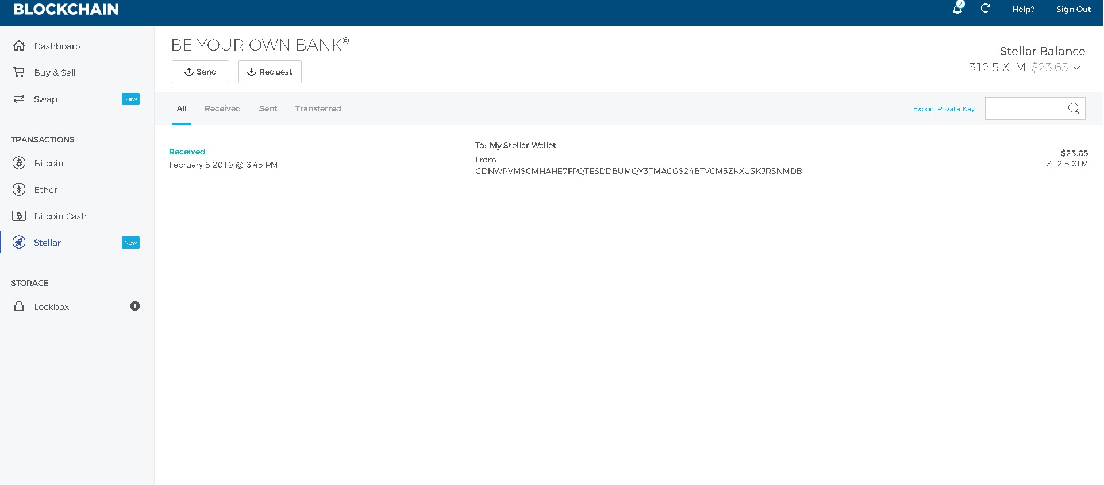Show Lockbox info tooltip icon
This screenshot has height=485, width=1104.
pos(135,306)
